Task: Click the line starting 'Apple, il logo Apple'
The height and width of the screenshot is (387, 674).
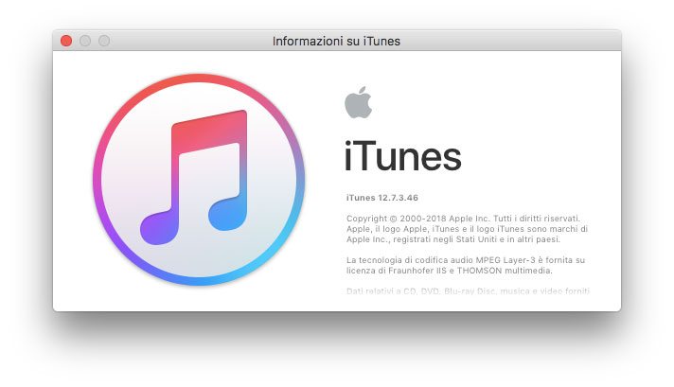Action: (467, 229)
